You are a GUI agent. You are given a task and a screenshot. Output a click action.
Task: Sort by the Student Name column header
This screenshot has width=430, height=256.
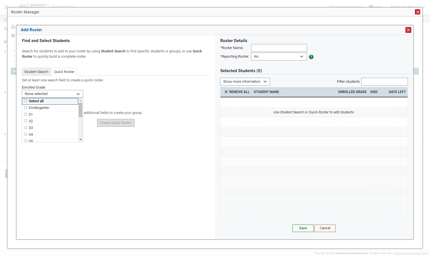(x=266, y=92)
